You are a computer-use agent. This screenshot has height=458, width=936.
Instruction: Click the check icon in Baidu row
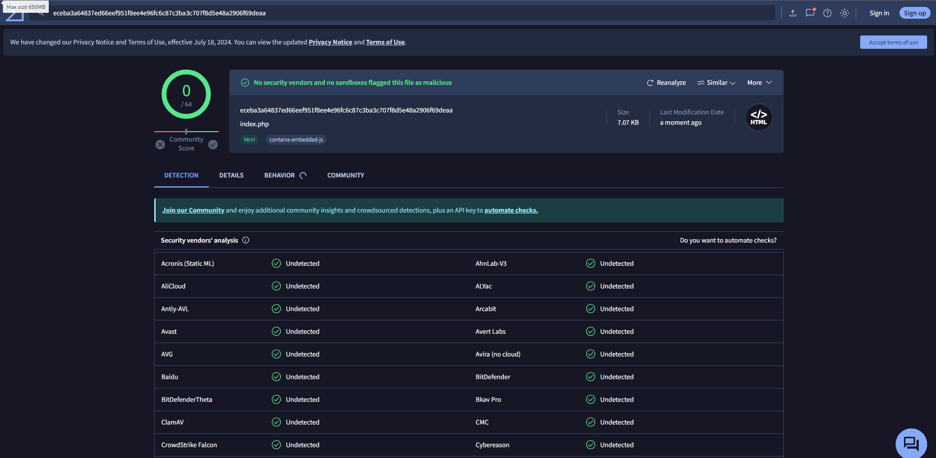(x=276, y=377)
